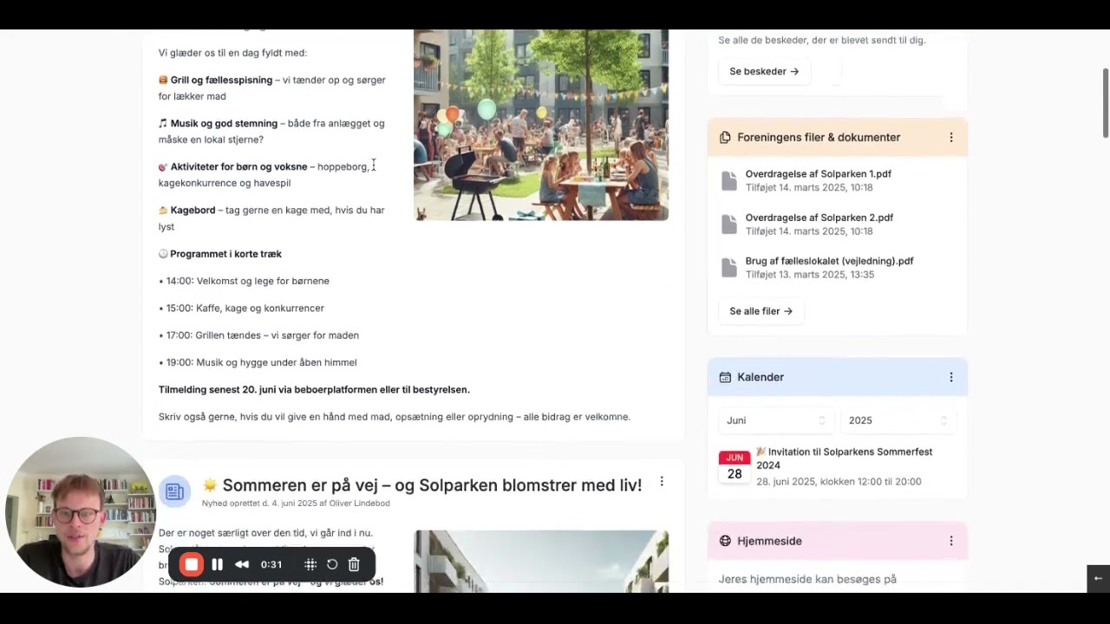Click the 0:31 recording timer
Image resolution: width=1110 pixels, height=624 pixels.
(271, 564)
